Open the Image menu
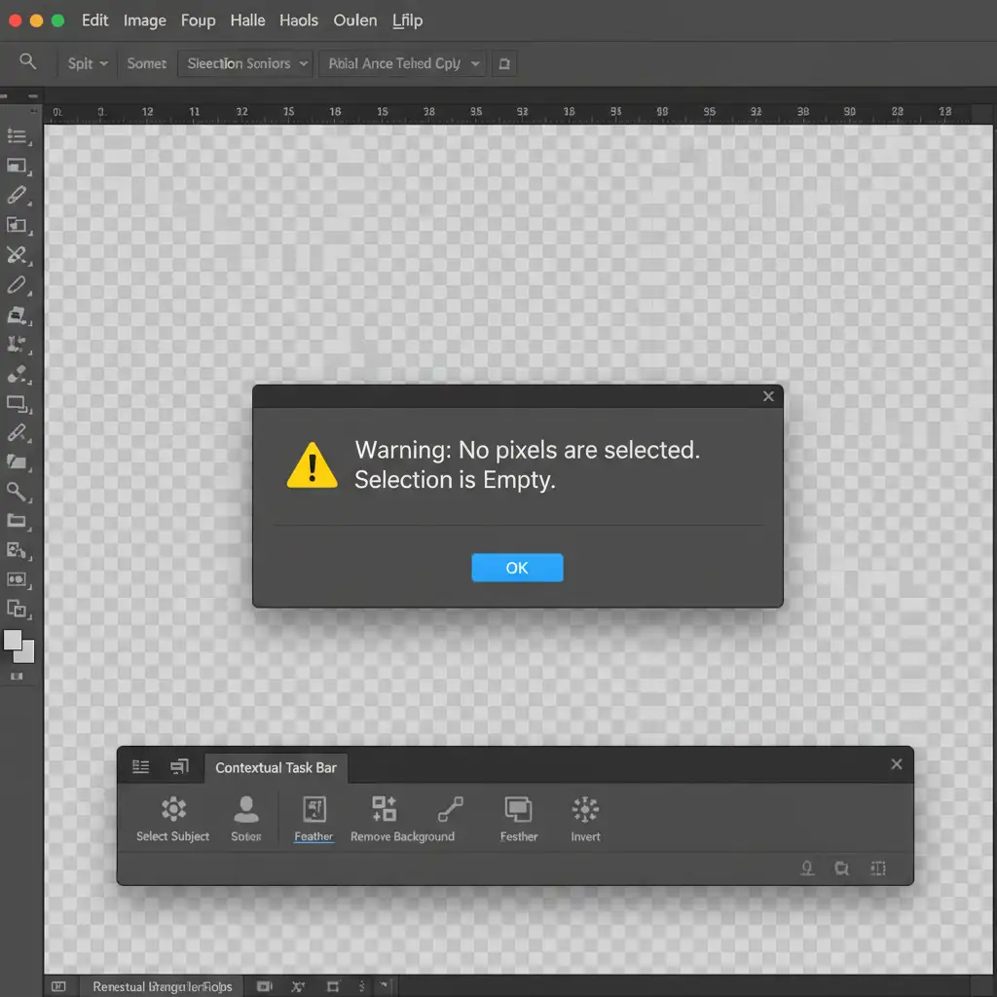Image resolution: width=997 pixels, height=997 pixels. pos(144,20)
